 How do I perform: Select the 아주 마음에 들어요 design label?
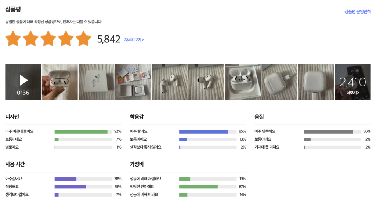pos(19,131)
